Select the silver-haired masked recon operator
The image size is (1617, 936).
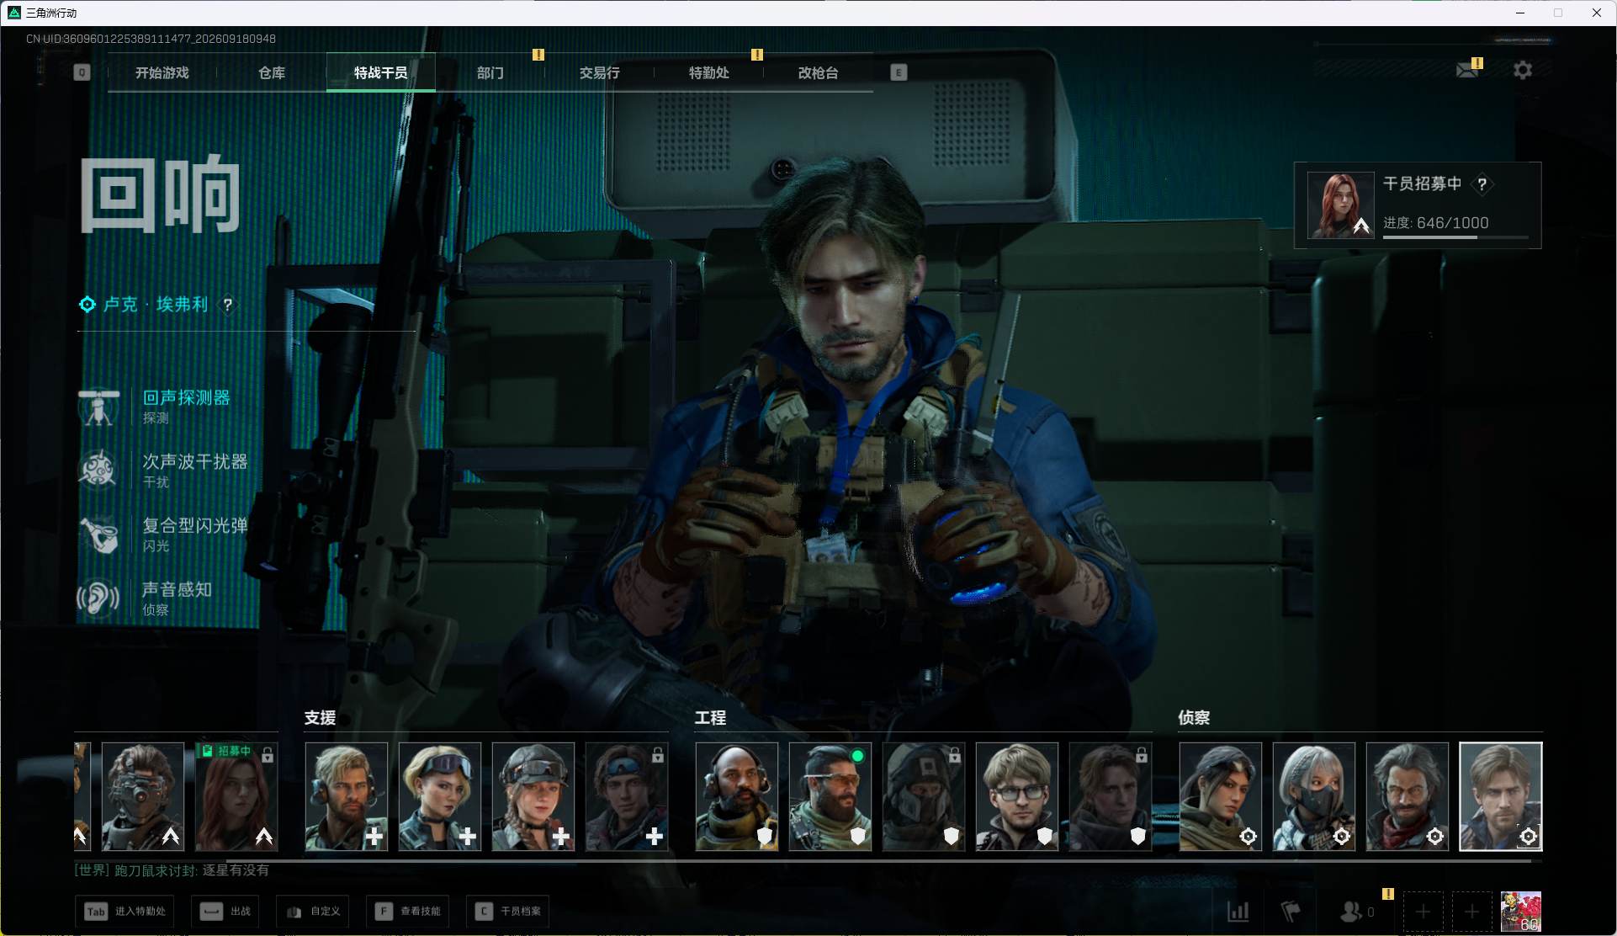(x=1314, y=796)
